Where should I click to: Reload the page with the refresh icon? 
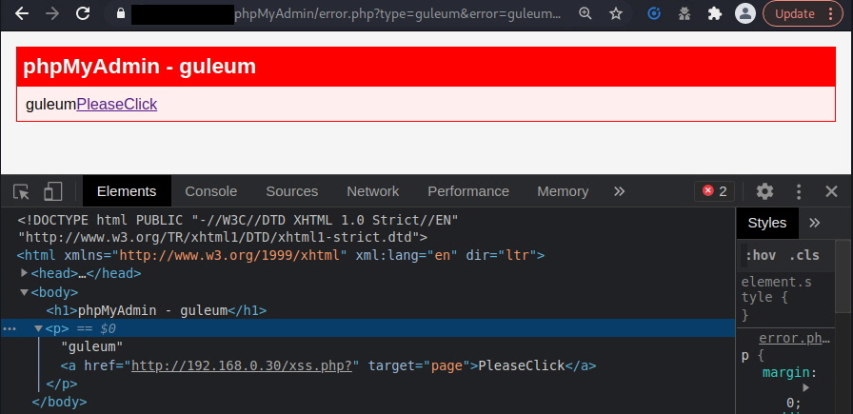(83, 13)
